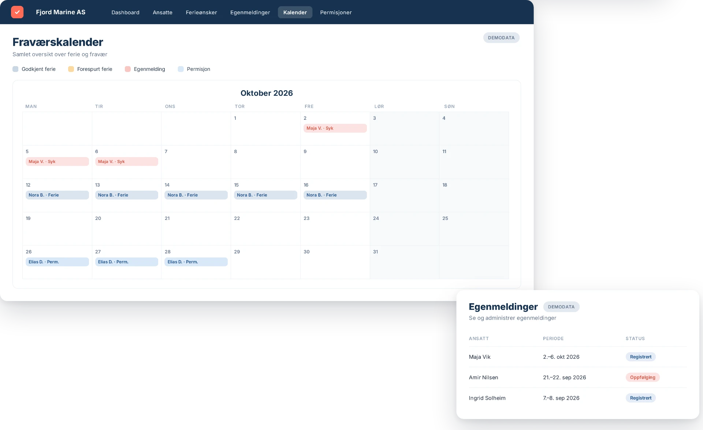Select the Kalender tab

pyautogui.click(x=295, y=12)
